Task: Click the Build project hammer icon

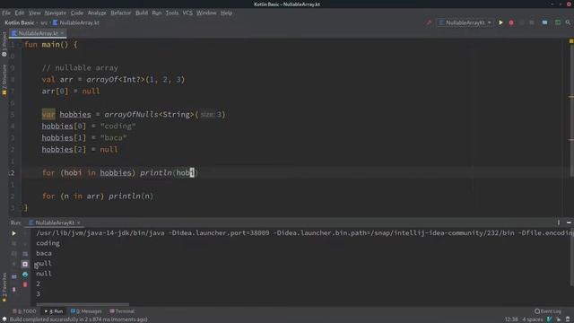Action: click(429, 22)
